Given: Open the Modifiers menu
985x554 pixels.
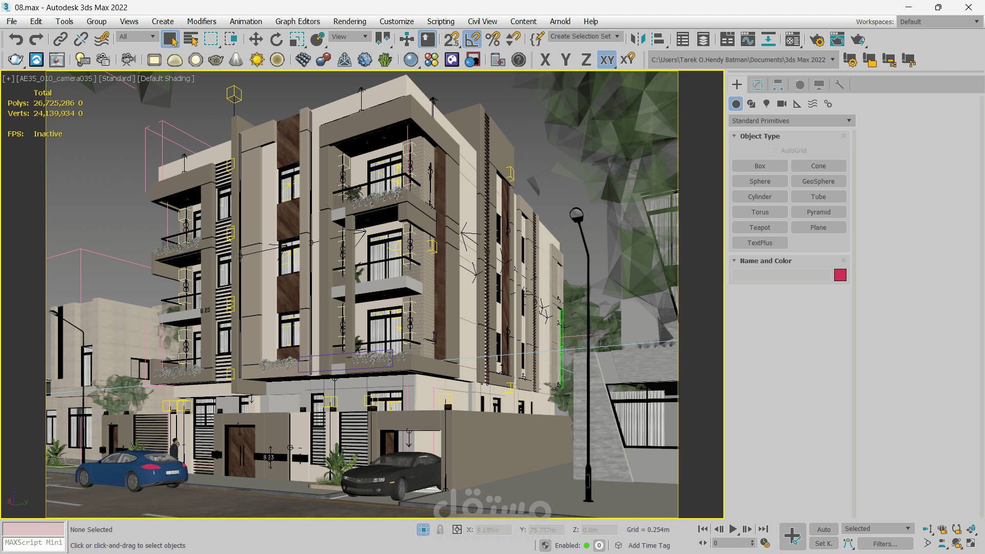Looking at the screenshot, I should coord(201,22).
